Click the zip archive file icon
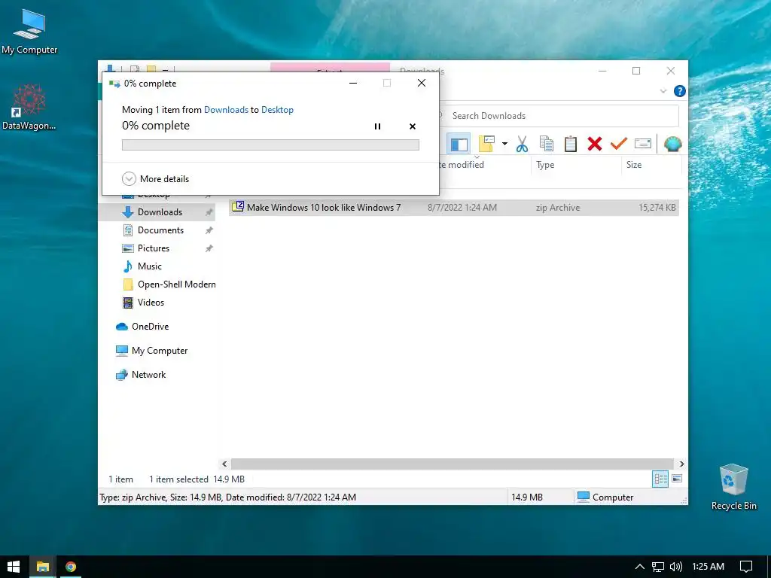Viewport: 771px width, 578px height. point(238,207)
